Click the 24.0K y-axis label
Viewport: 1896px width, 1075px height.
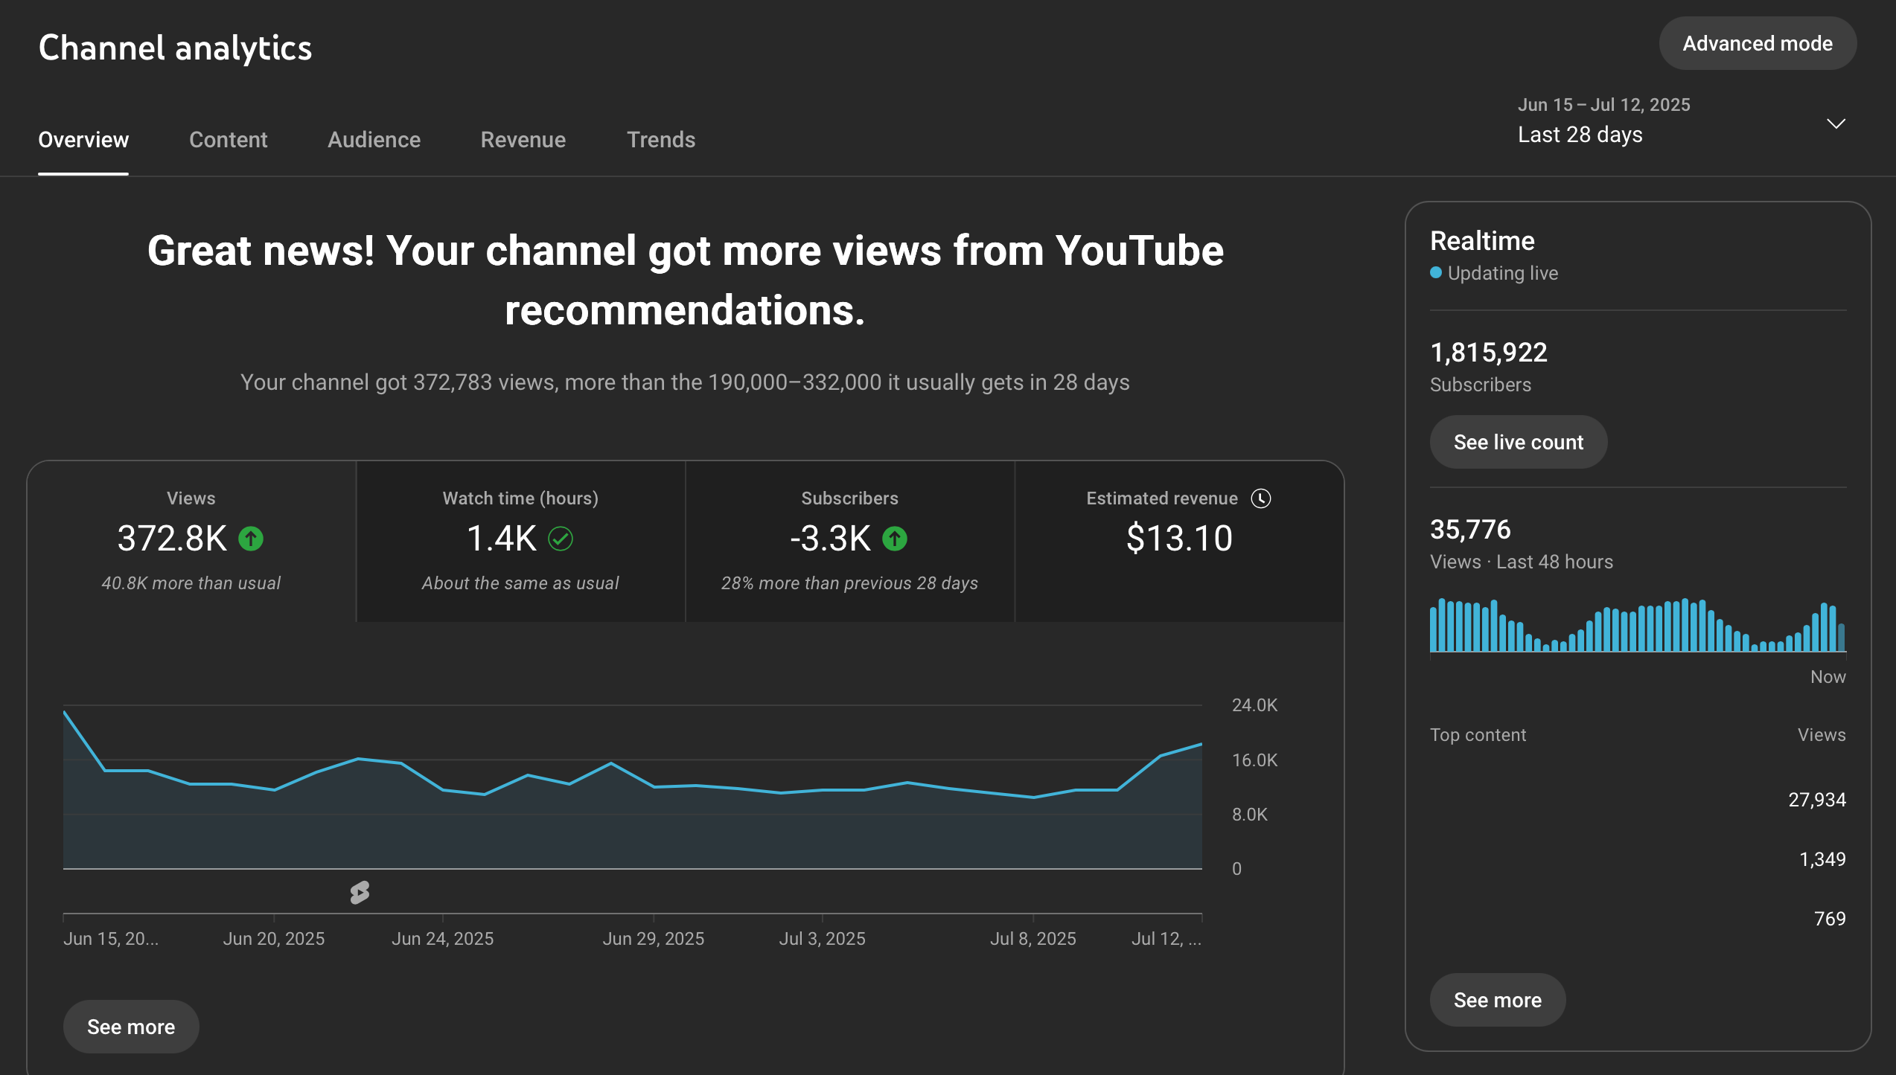tap(1255, 705)
